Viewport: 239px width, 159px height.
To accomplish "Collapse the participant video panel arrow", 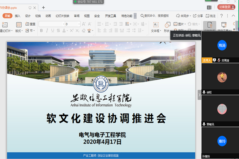I will tap(199, 95).
